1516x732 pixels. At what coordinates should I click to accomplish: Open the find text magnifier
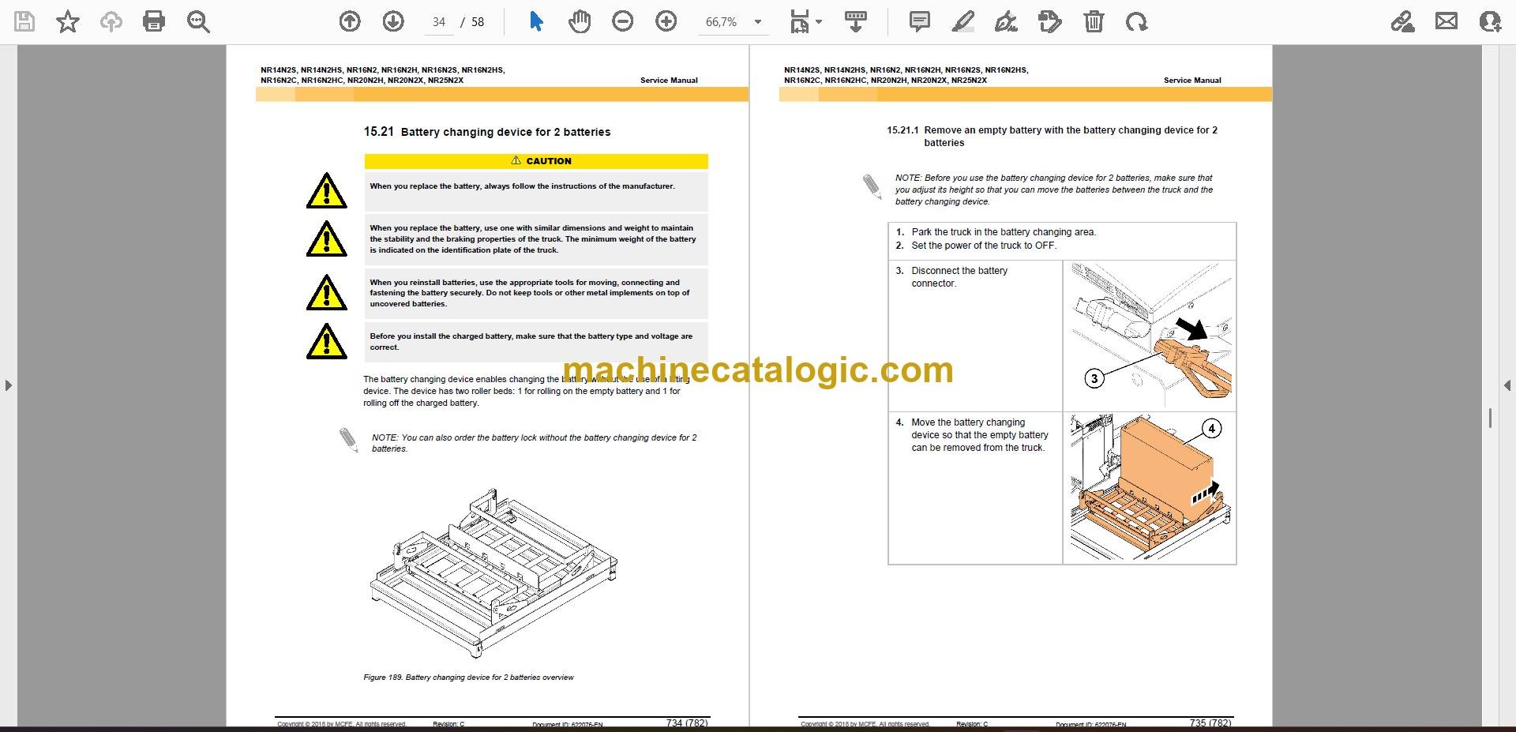(197, 22)
